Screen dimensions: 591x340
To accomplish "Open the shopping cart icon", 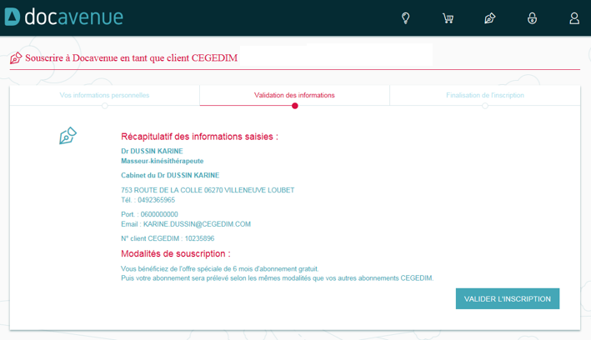I will pos(448,17).
